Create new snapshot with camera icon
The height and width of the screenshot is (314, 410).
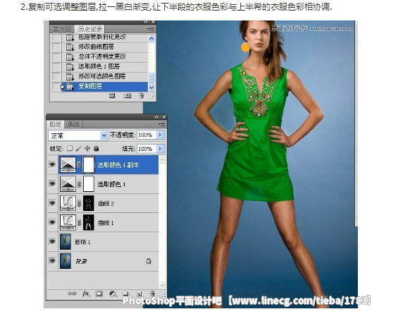(x=128, y=96)
